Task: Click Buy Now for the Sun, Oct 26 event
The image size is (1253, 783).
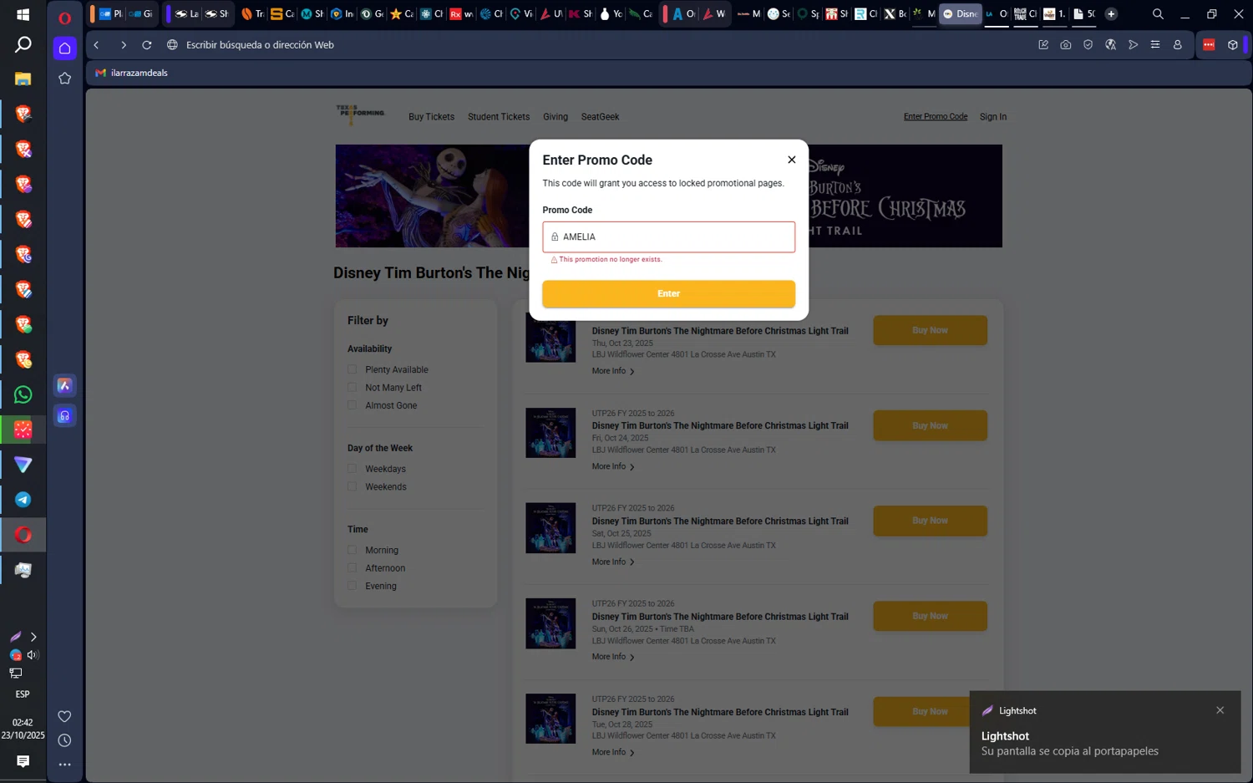Action: coord(930,616)
